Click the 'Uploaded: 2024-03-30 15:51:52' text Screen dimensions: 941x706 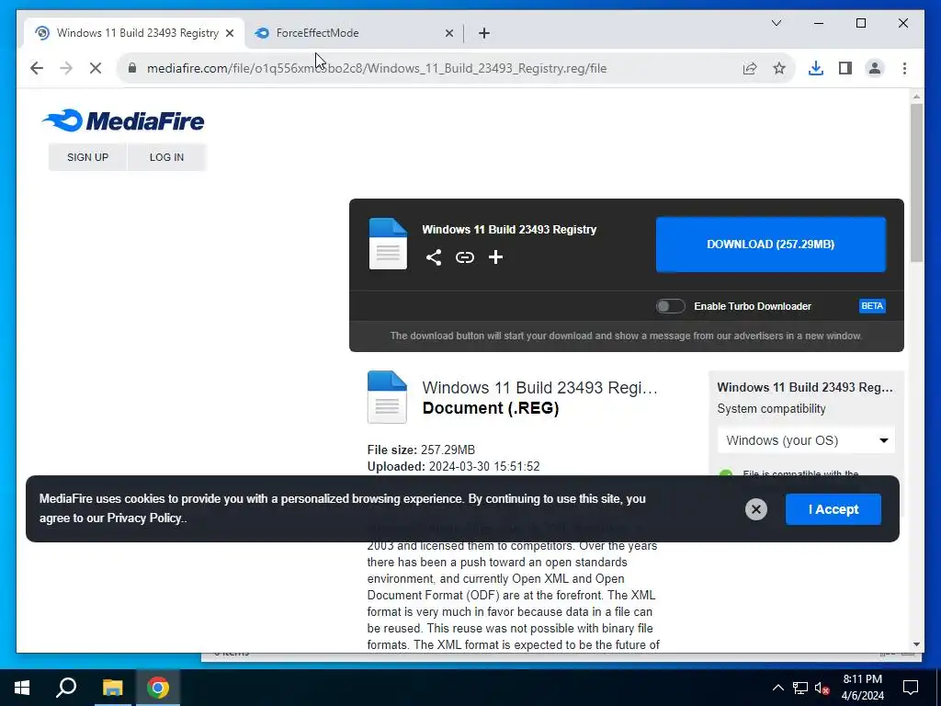(x=453, y=466)
